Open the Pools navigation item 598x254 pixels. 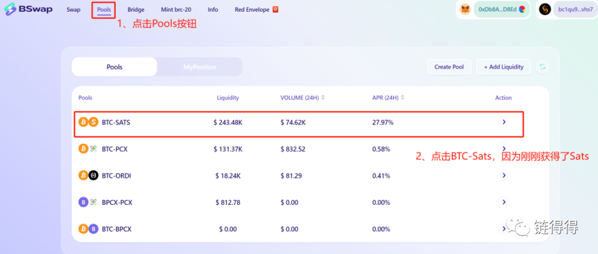coord(104,9)
